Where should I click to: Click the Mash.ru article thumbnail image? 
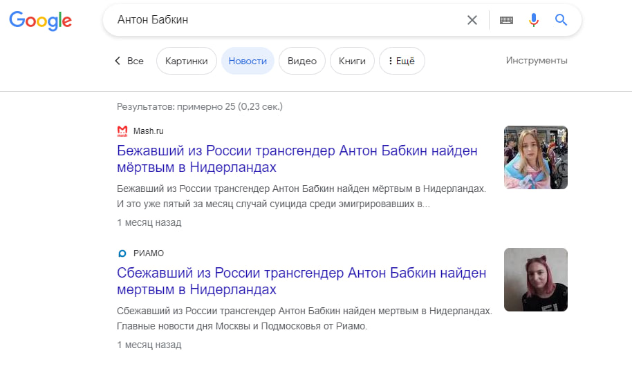[x=536, y=157]
